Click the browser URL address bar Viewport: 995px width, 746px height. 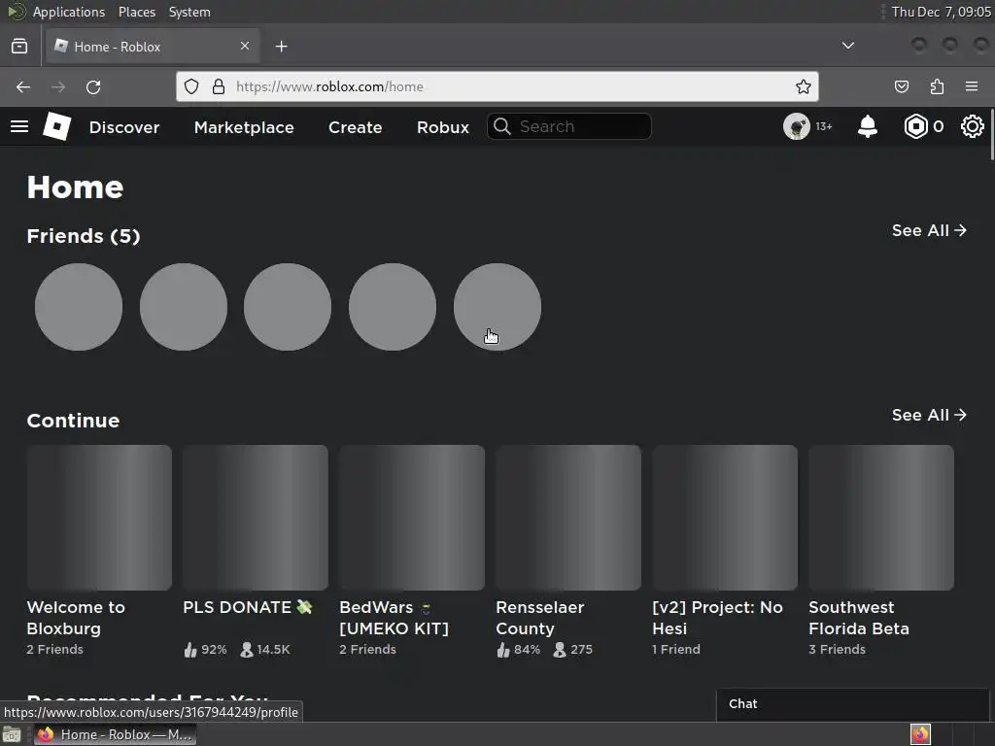coord(497,86)
